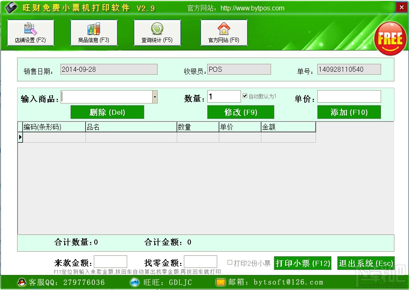The height and width of the screenshot is (290, 409).
Task: Click 邮箱 bytsoft@126.com text
Action: (x=276, y=282)
